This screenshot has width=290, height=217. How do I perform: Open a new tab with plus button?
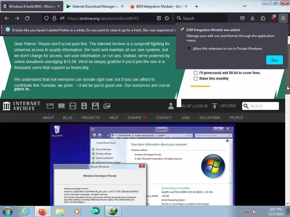pos(197,6)
